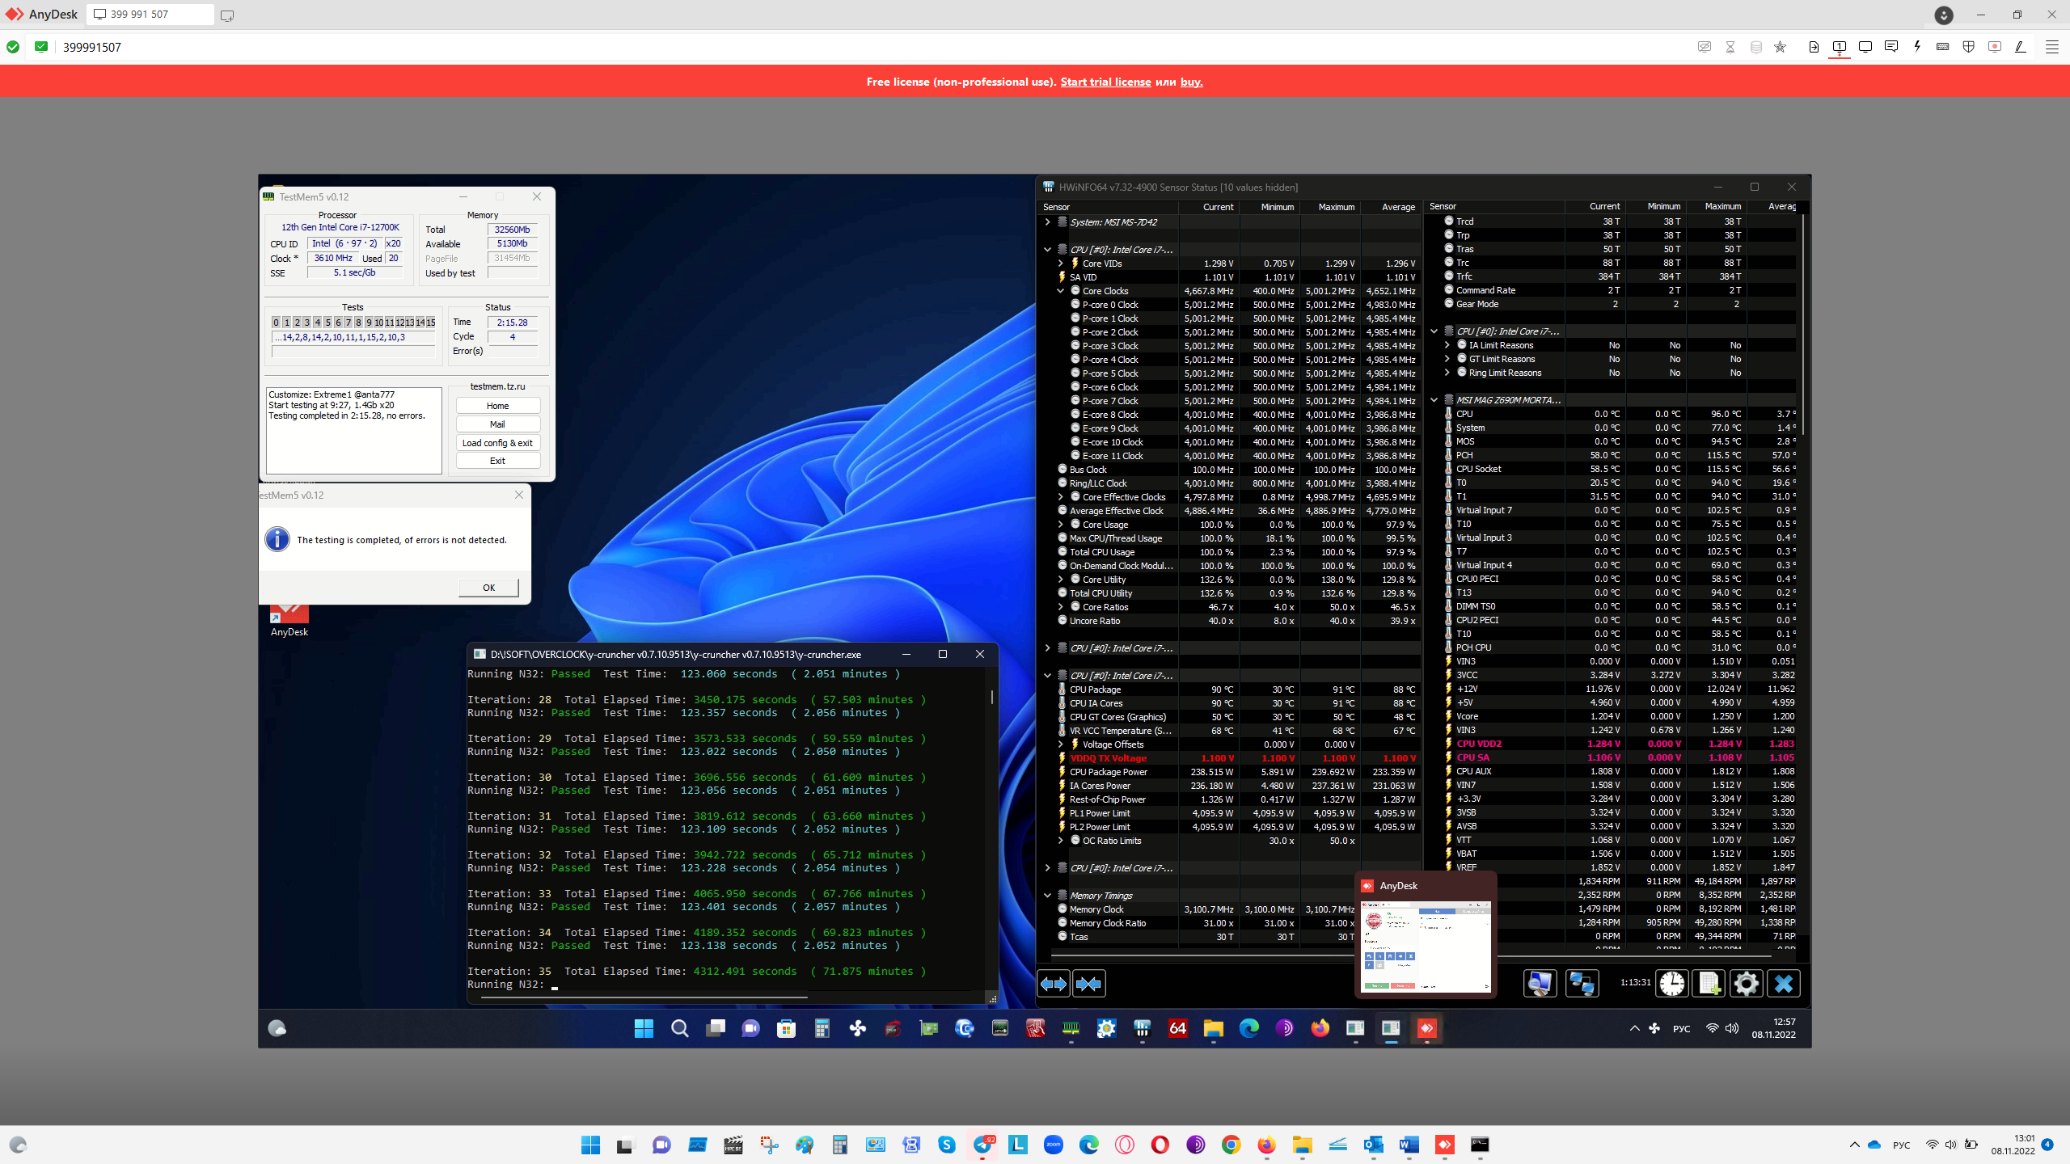Click Load config & exit button
Screen dimensions: 2070x1164
(497, 442)
